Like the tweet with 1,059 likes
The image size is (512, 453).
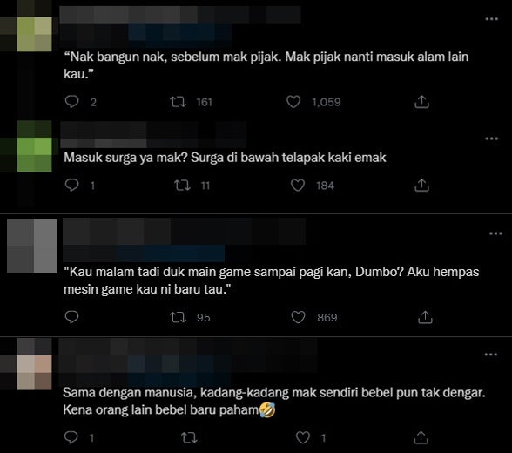[x=293, y=102]
